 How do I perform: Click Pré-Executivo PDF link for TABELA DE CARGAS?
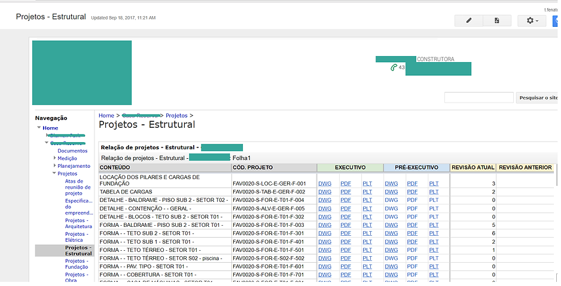pyautogui.click(x=412, y=192)
